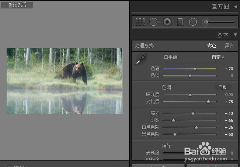Click the 色调 tint slider handle
Image resolution: width=240 pixels, height=167 pixels.
[x=190, y=75]
